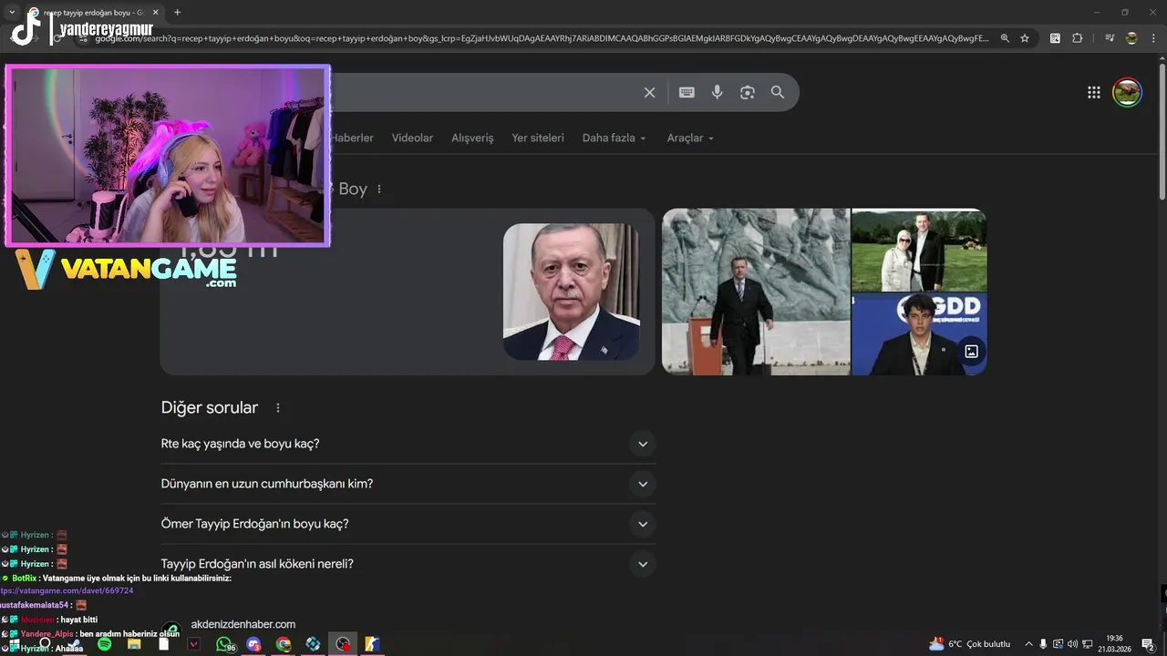Screen dimensions: 1167x656
Task: Open Chrome media controls icon
Action: click(1110, 38)
